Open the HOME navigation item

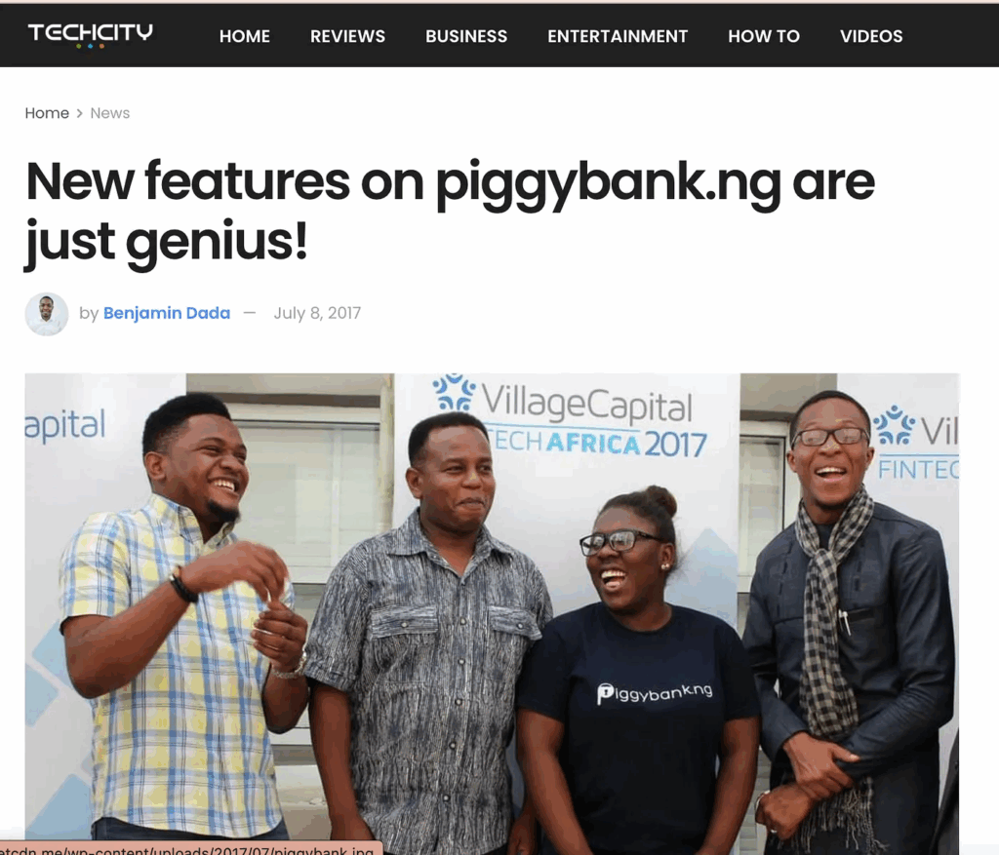tap(245, 36)
